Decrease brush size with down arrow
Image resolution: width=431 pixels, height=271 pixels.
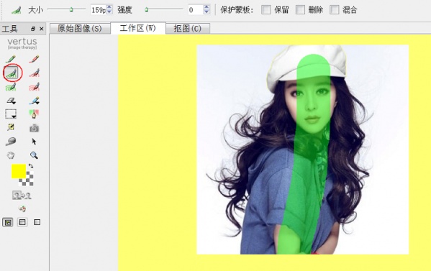[109, 12]
